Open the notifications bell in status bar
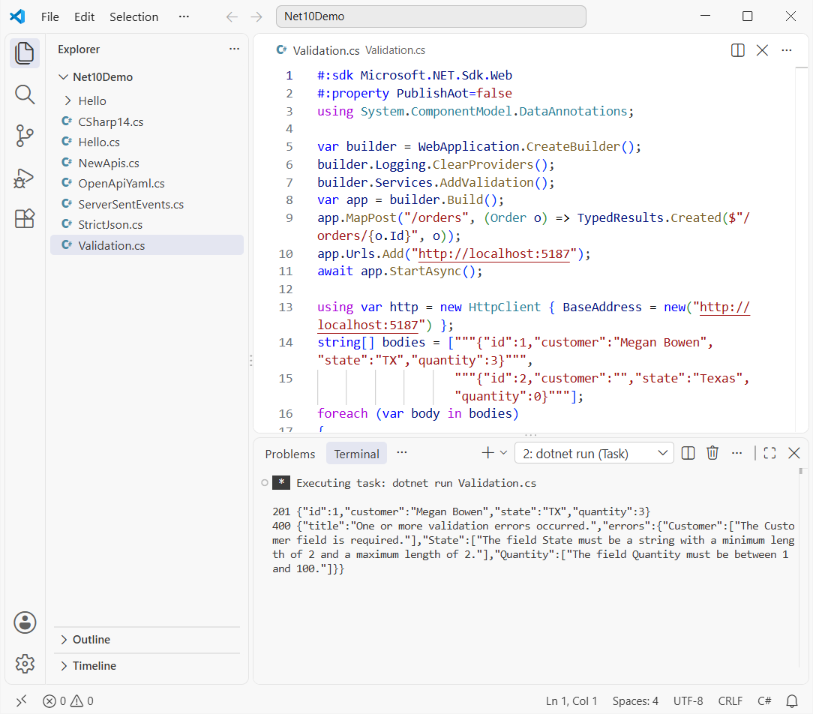This screenshot has height=714, width=813. point(792,701)
